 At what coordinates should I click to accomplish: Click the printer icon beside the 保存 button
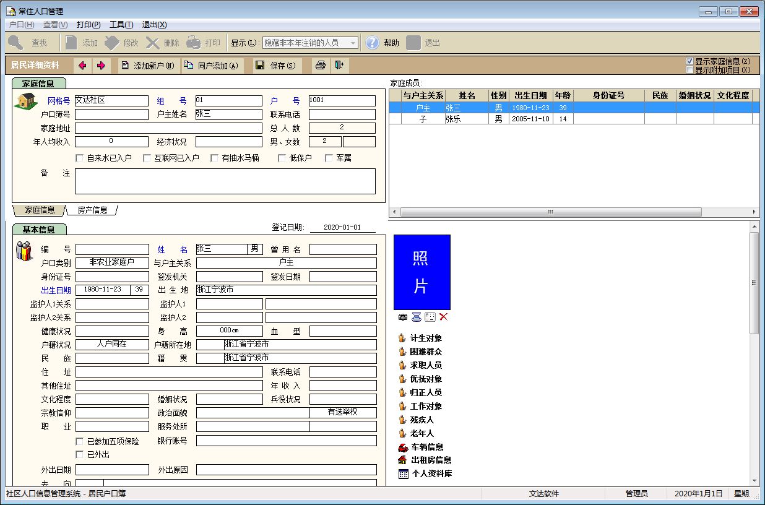coord(320,66)
